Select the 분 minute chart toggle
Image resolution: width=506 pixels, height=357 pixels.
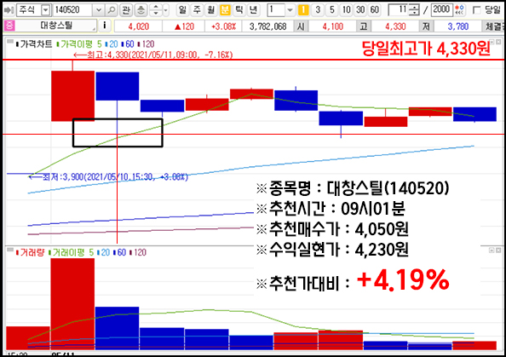coord(225,10)
